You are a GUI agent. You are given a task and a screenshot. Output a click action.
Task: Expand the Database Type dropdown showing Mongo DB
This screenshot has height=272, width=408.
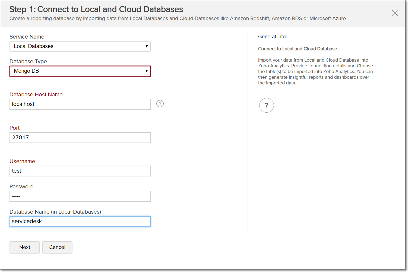pyautogui.click(x=80, y=71)
